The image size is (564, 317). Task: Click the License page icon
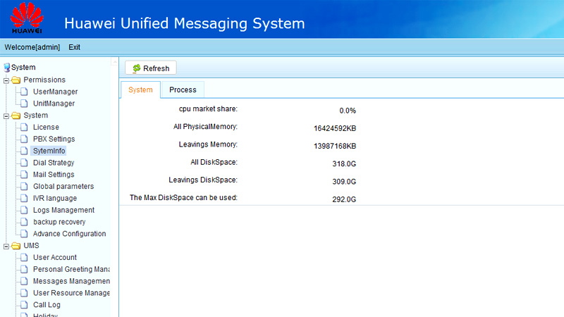coord(24,128)
